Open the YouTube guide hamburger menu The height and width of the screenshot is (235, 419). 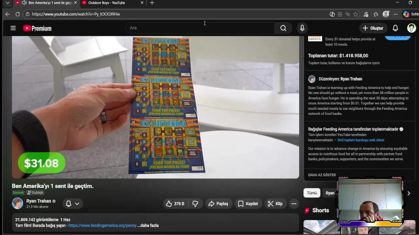click(x=13, y=28)
